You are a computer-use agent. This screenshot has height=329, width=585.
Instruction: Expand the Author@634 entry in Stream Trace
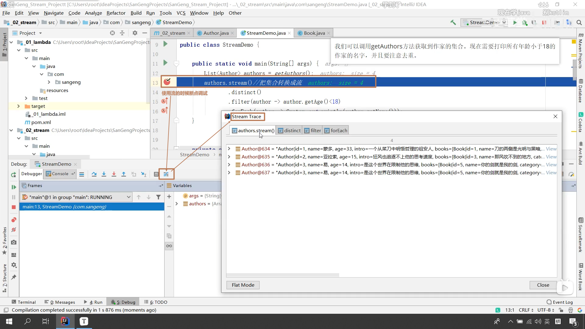[229, 149]
